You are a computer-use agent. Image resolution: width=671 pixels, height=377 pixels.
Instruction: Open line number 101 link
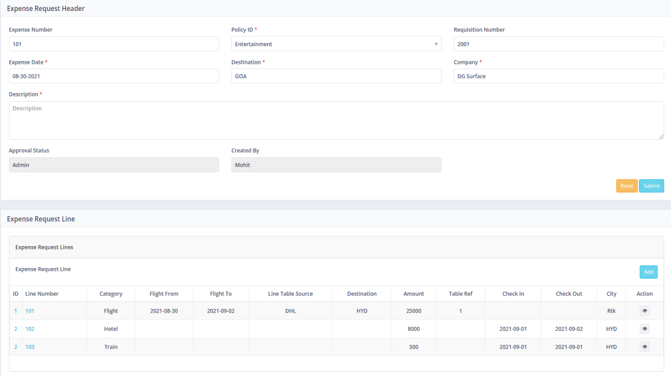tap(30, 310)
